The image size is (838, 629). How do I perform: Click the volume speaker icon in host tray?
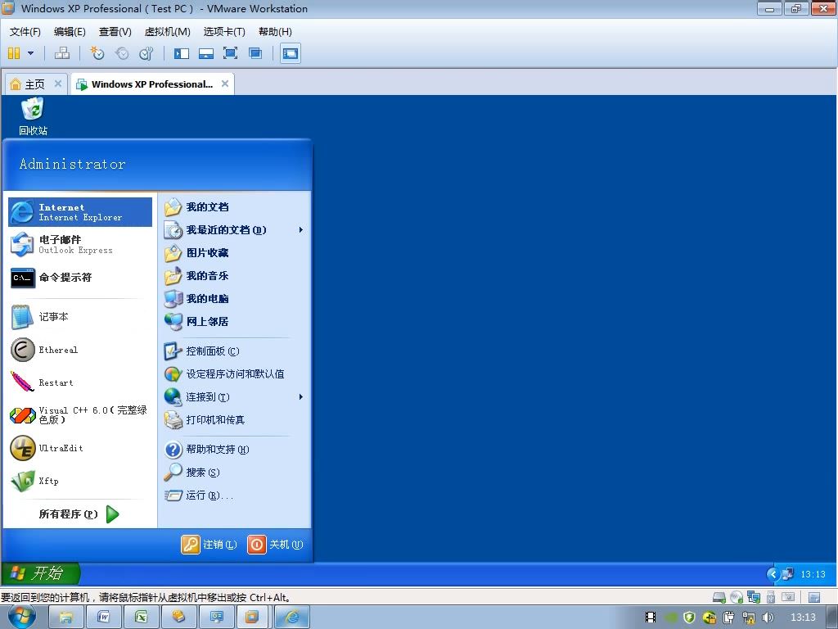(768, 618)
